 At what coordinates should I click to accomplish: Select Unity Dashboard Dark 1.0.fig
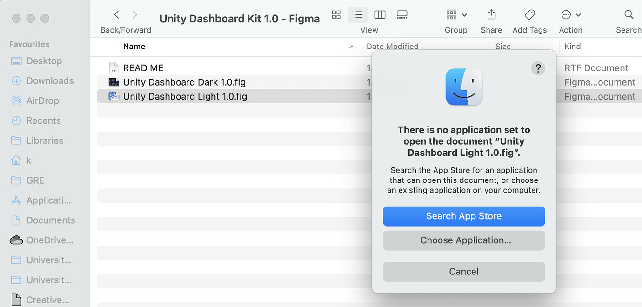(x=184, y=82)
